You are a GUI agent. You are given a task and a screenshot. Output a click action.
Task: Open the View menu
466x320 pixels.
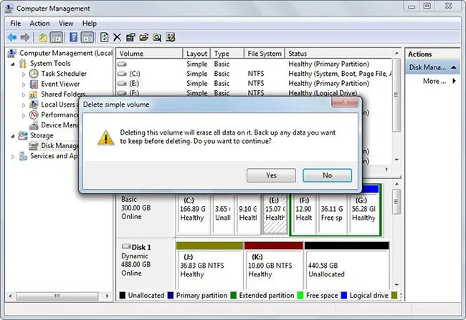click(x=66, y=24)
